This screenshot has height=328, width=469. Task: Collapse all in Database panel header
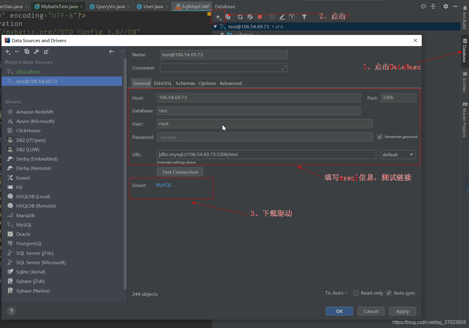click(433, 6)
